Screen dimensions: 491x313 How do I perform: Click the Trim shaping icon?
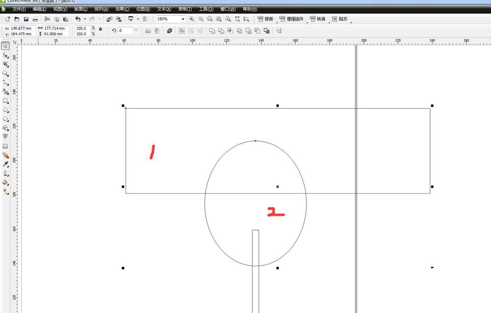[221, 30]
